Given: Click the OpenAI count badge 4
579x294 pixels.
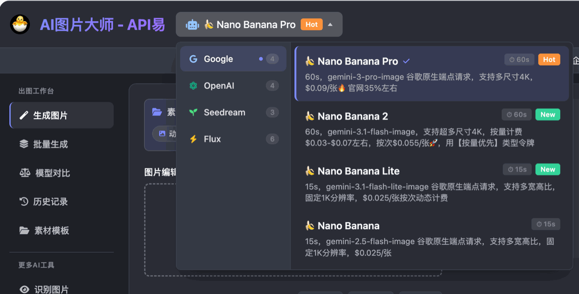Looking at the screenshot, I should click(x=272, y=86).
